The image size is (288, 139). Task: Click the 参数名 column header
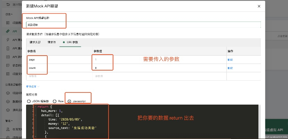31,51
